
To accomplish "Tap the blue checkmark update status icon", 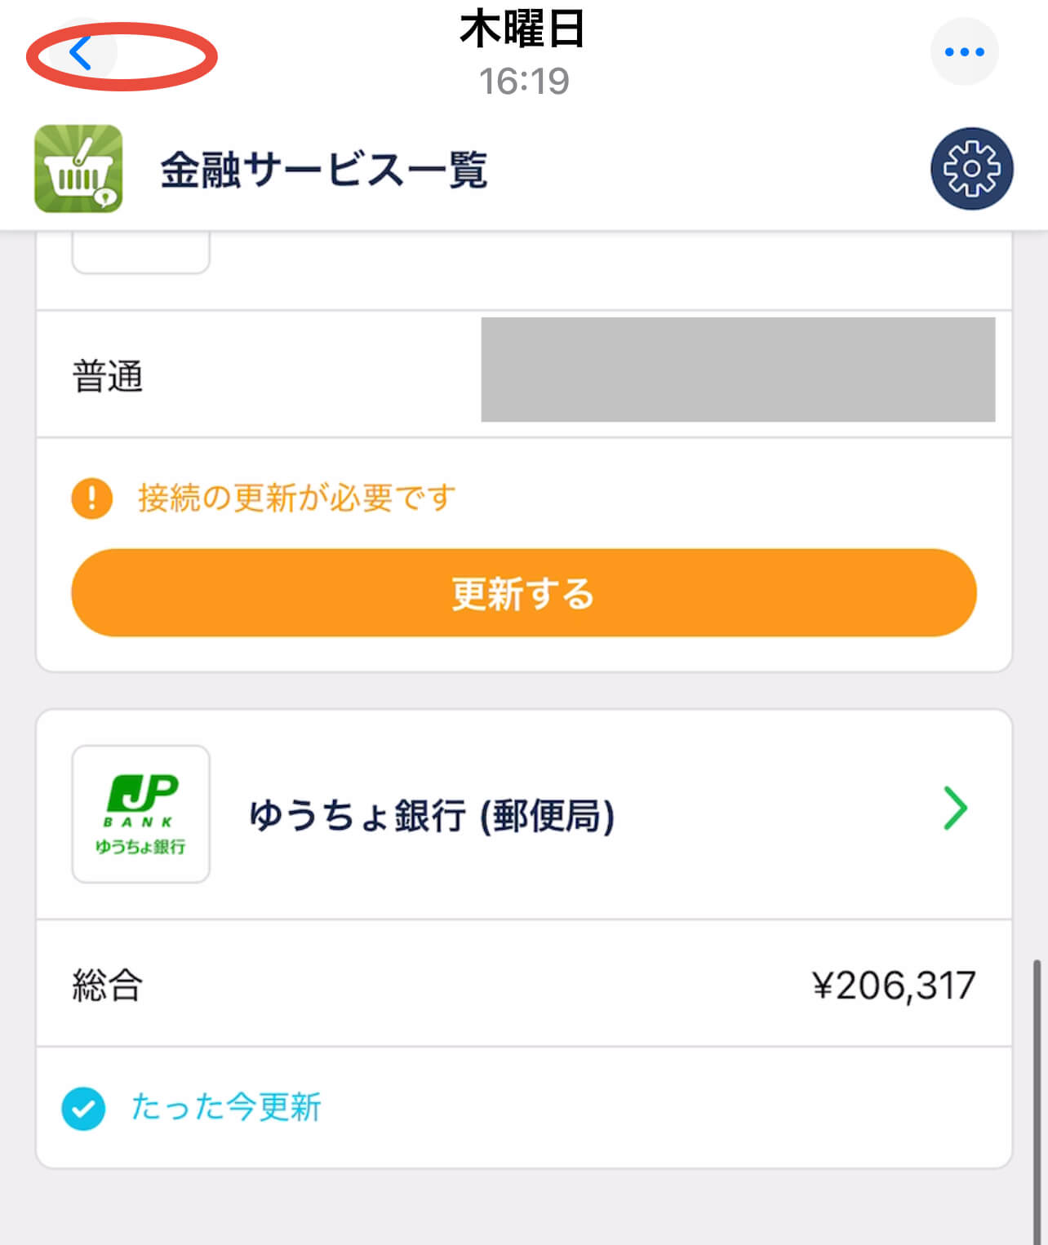I will 83,1108.
